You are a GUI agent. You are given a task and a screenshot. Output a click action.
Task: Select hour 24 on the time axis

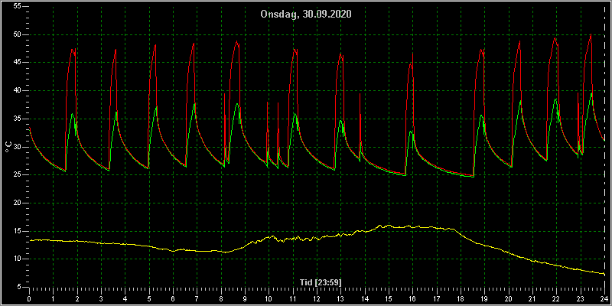tap(604, 298)
